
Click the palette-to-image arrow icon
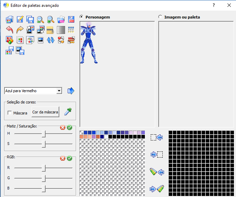(40, 30)
